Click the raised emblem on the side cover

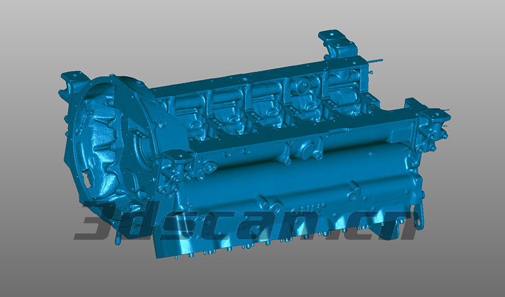point(316,207)
